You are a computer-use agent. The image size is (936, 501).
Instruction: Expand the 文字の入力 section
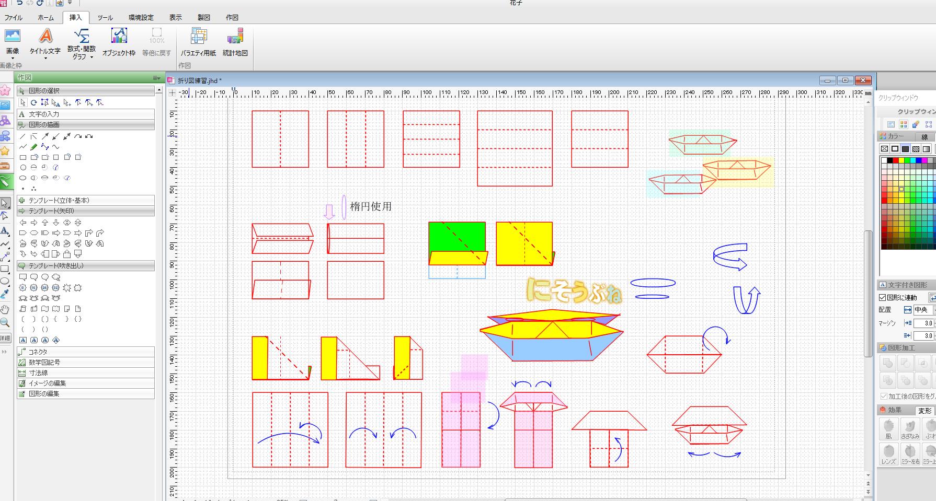pyautogui.click(x=86, y=114)
